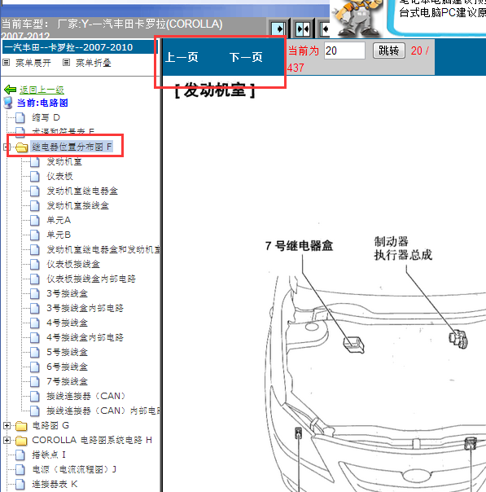Collapse the 继电器位置分布图 F folder
The height and width of the screenshot is (492, 486).
(7, 147)
